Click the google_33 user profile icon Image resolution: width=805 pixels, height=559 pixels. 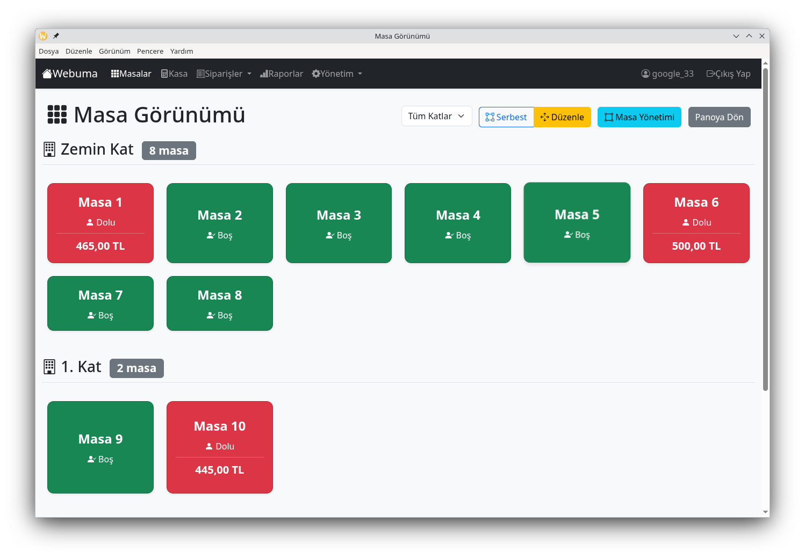click(x=645, y=73)
